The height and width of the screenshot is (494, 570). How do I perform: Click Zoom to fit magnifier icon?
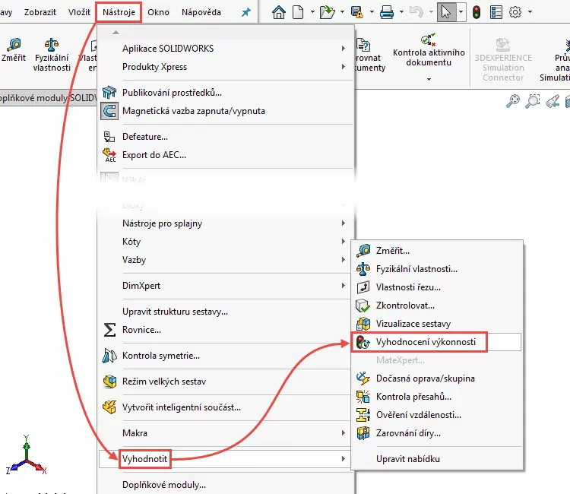(513, 101)
